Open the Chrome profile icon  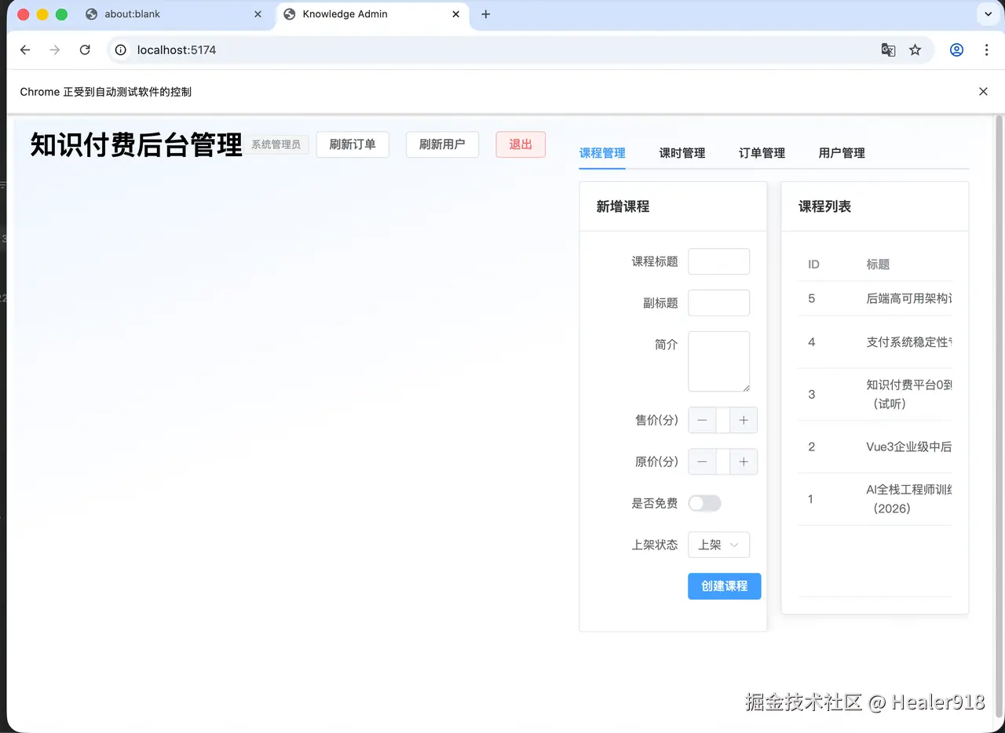pyautogui.click(x=956, y=49)
